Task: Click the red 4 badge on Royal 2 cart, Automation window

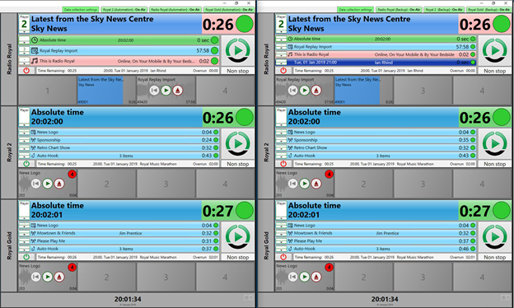Action: coord(72,174)
